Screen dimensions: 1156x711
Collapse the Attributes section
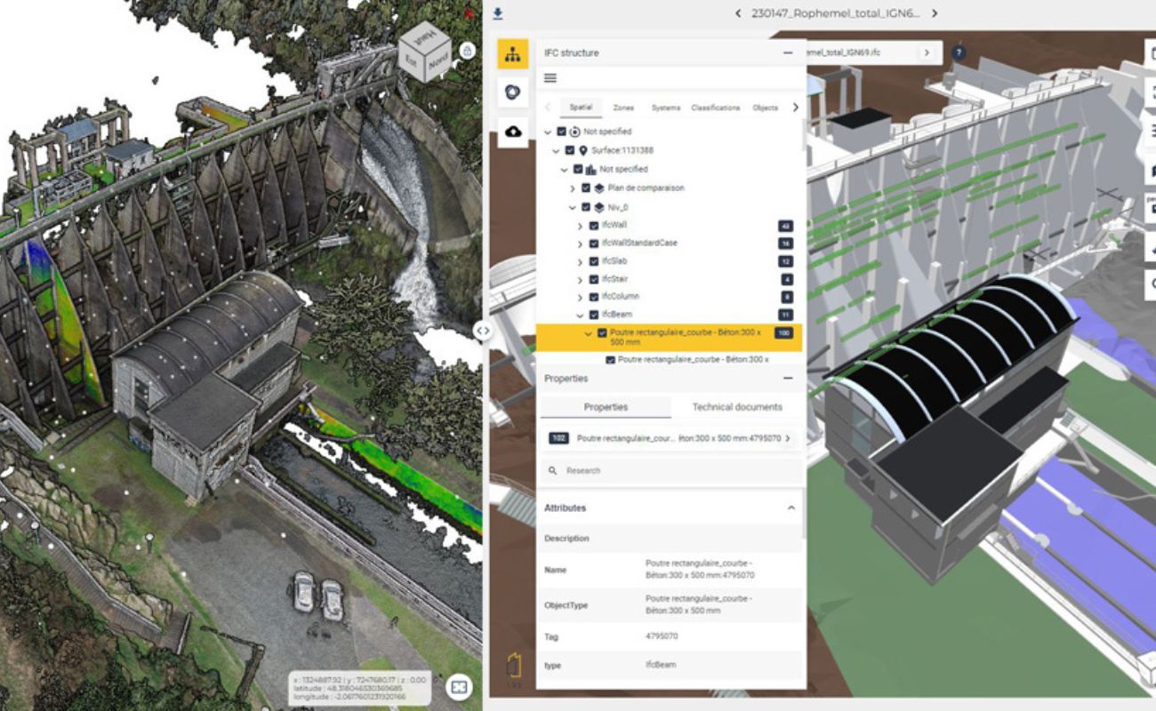tap(790, 508)
